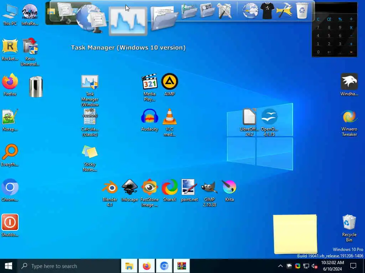Open LibreOffice 24.2 desktop icon
Screen dimensions: 365x273
pos(249,122)
